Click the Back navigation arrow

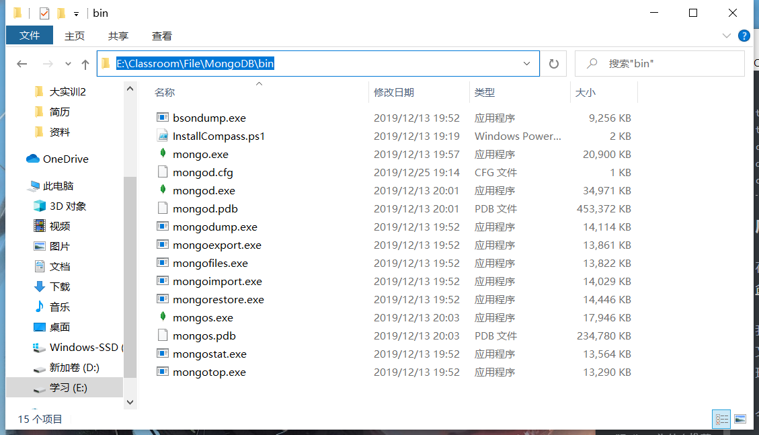point(22,63)
